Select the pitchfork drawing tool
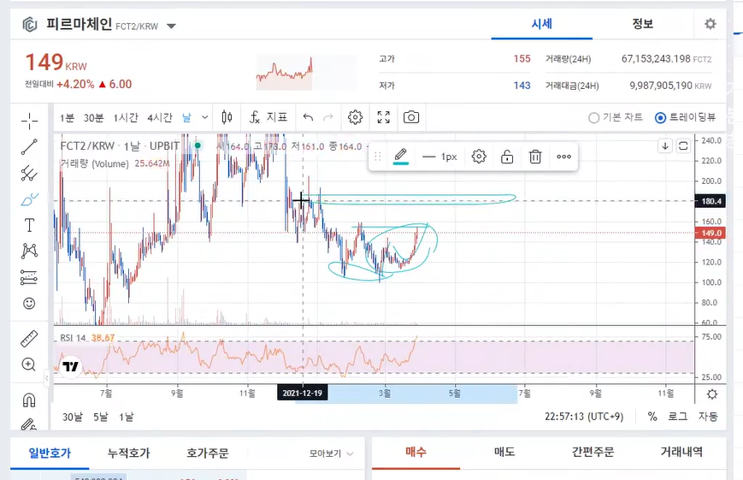Screen dimensions: 743x480 (29, 174)
